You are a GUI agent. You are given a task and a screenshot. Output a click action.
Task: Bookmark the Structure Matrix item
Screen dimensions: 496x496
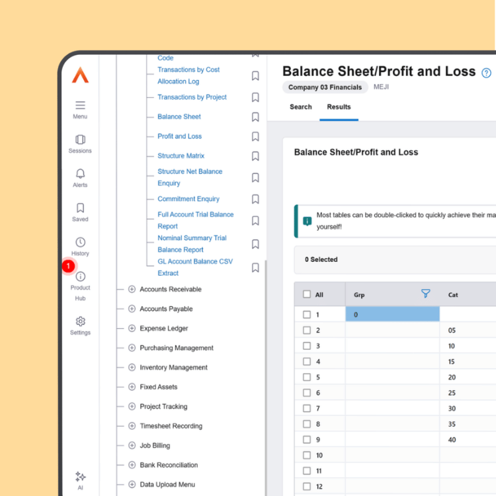point(255,156)
